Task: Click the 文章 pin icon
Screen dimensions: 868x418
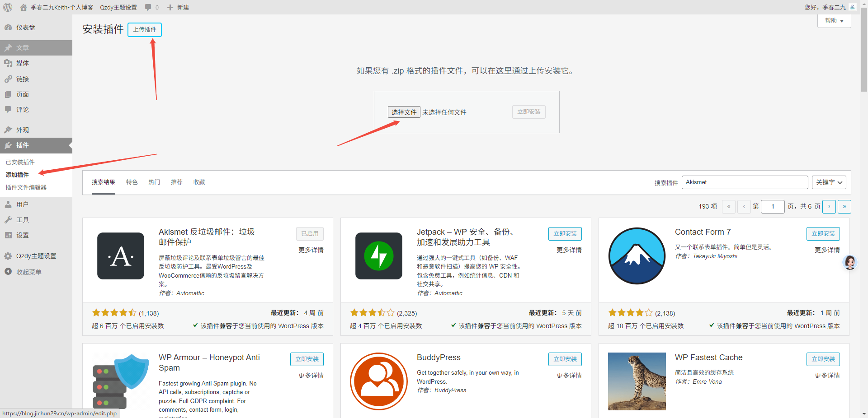Action: click(8, 47)
